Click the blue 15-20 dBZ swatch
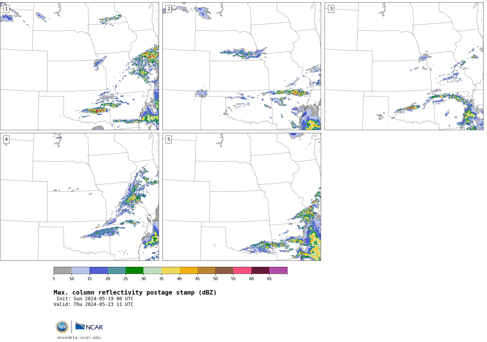Screen dimensions: 487x342 tap(99, 271)
